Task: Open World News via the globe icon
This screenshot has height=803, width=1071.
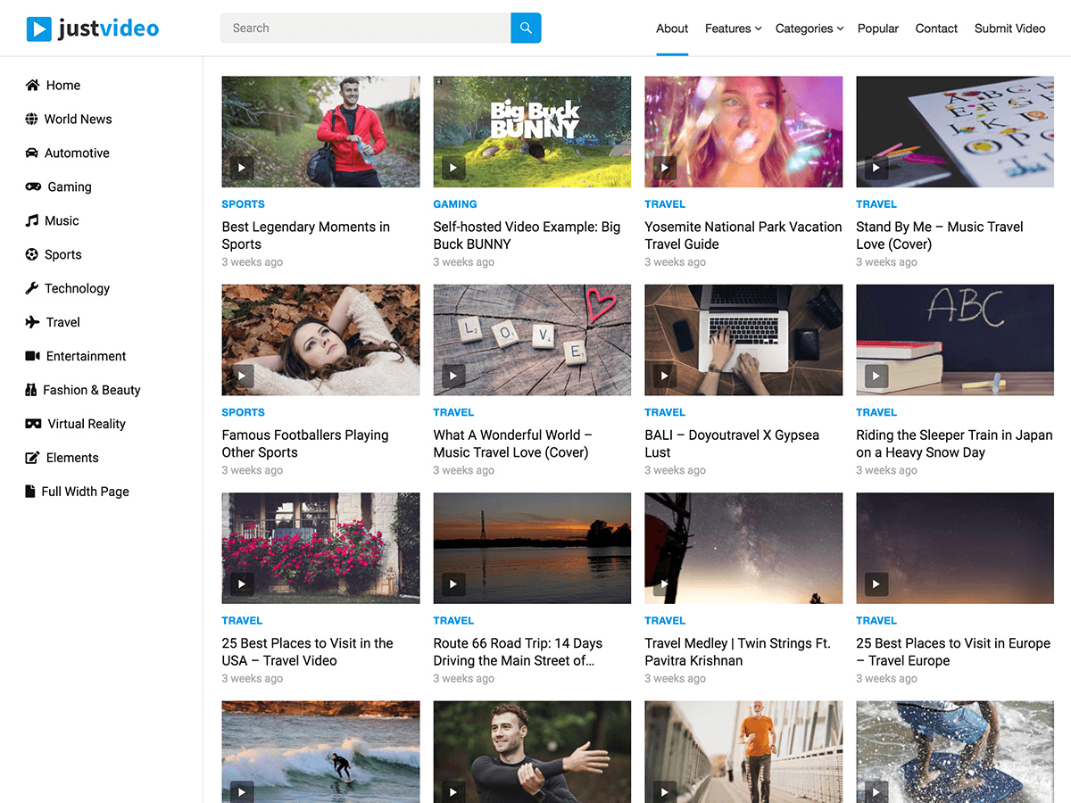Action: tap(31, 119)
